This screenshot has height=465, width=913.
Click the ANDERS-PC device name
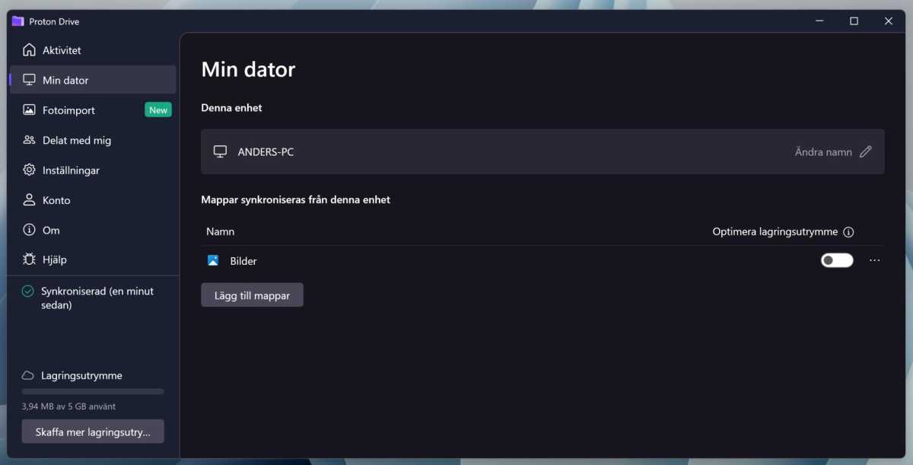[266, 152]
